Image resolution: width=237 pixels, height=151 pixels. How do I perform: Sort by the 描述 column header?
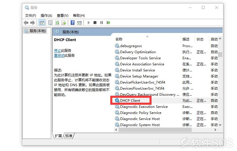tap(186, 39)
